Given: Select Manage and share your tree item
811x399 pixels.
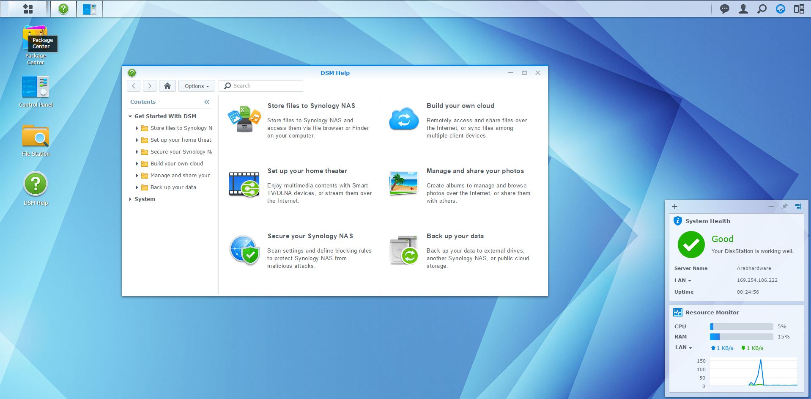Looking at the screenshot, I should tap(180, 176).
